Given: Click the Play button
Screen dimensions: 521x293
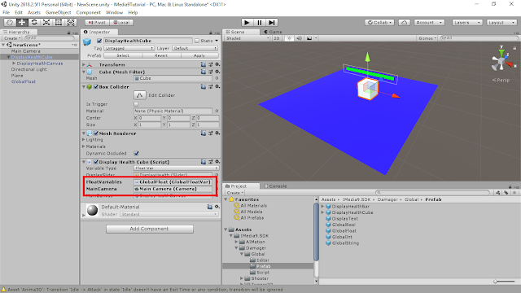Looking at the screenshot, I should 247,22.
